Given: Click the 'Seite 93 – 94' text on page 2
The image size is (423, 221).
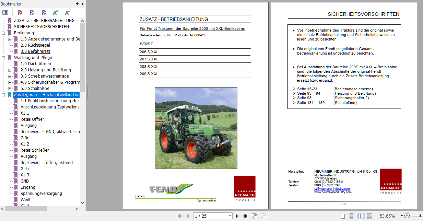Looking at the screenshot, I should click(x=308, y=93).
